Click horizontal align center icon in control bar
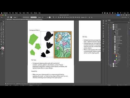The height and width of the screenshot is (98, 130). pos(61,17)
